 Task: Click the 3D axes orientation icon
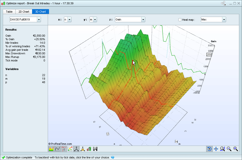(76, 149)
